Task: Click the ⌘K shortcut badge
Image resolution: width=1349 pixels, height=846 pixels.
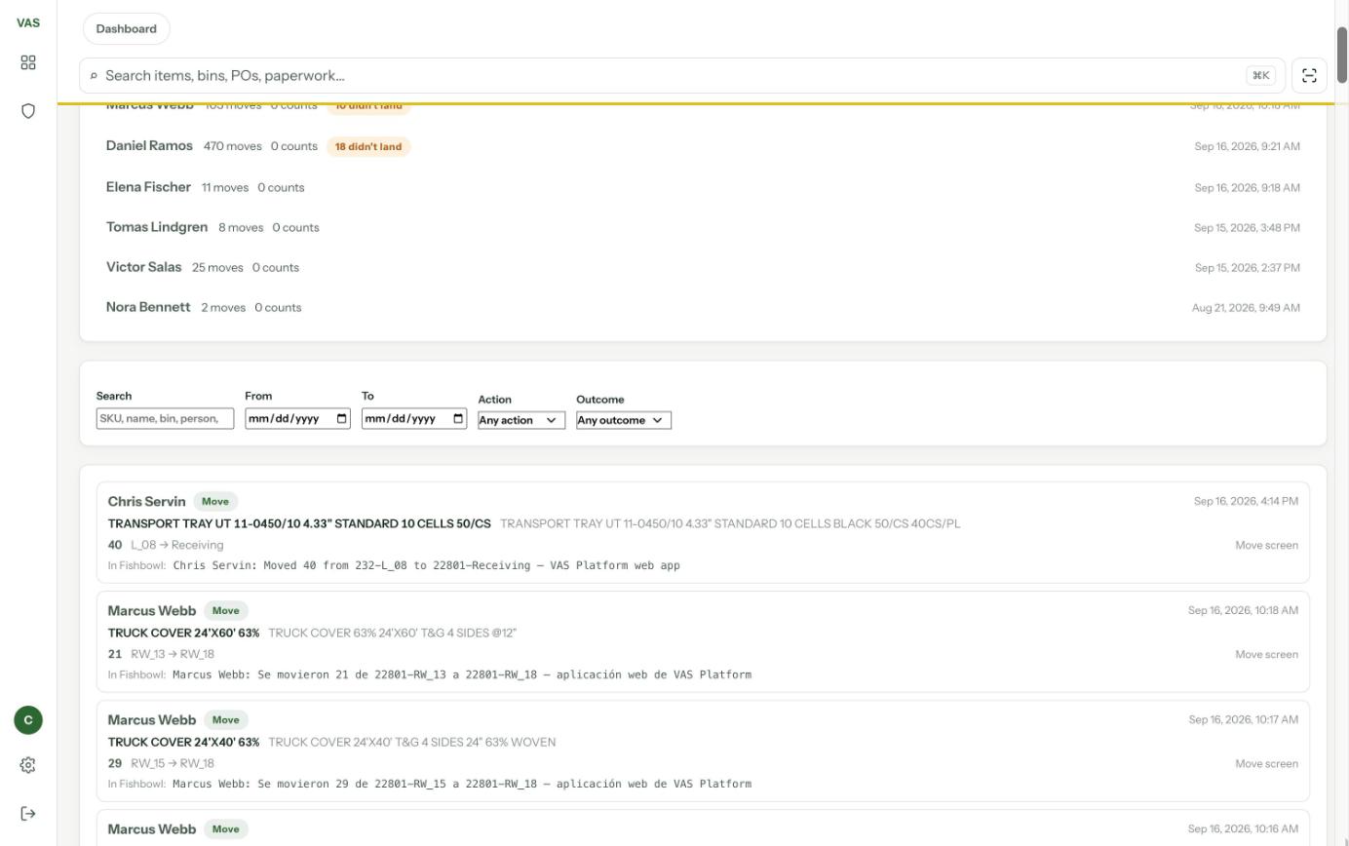Action: [x=1260, y=75]
